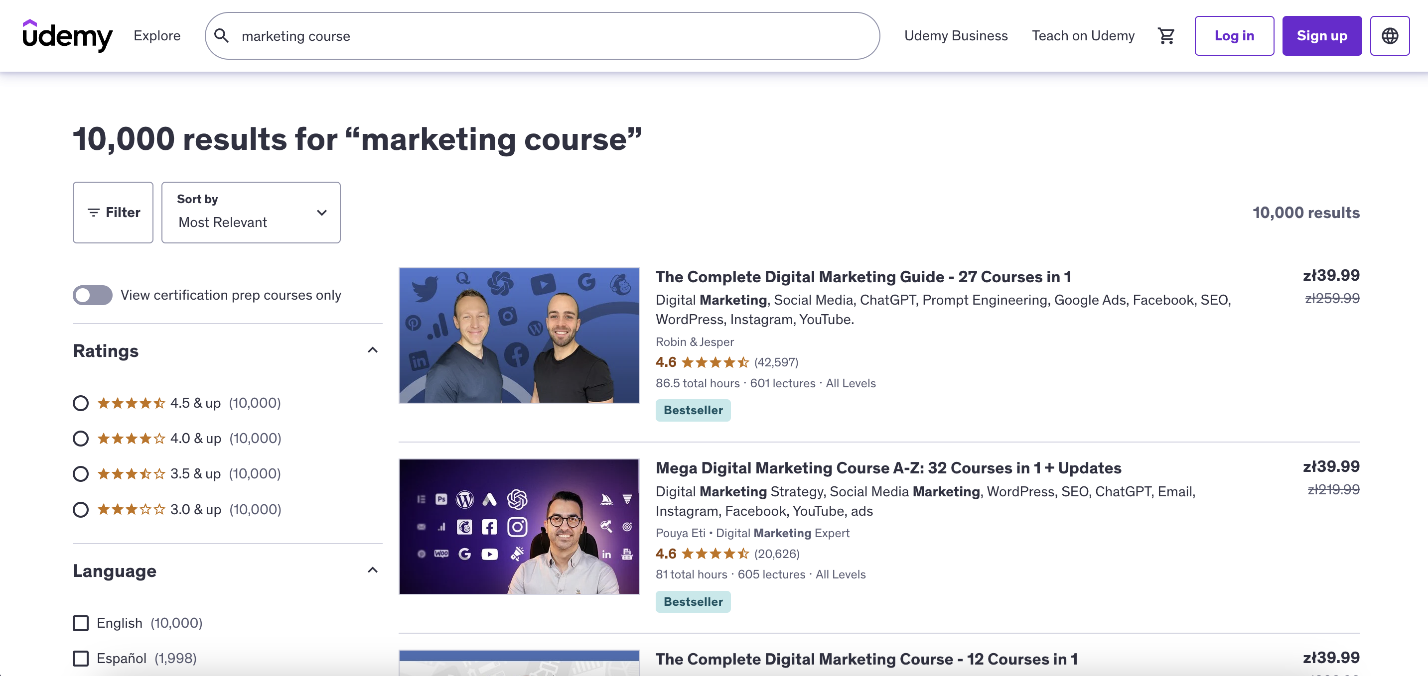Screen dimensions: 1428x676
Task: Click the search magnifier icon
Action: coord(222,35)
